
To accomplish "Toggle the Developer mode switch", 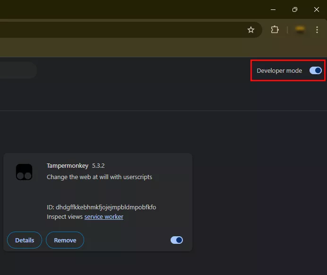I will [316, 70].
